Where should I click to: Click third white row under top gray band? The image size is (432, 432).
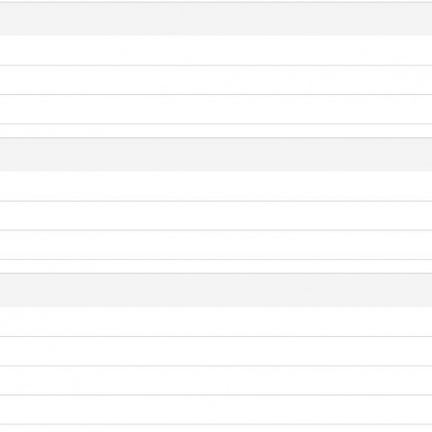point(216,109)
